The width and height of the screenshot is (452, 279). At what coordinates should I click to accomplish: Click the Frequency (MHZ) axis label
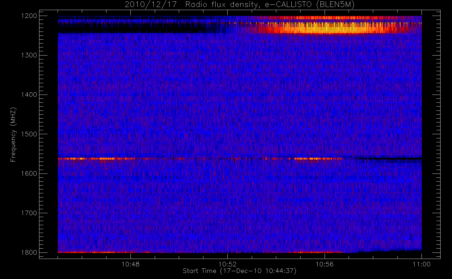pyautogui.click(x=13, y=134)
